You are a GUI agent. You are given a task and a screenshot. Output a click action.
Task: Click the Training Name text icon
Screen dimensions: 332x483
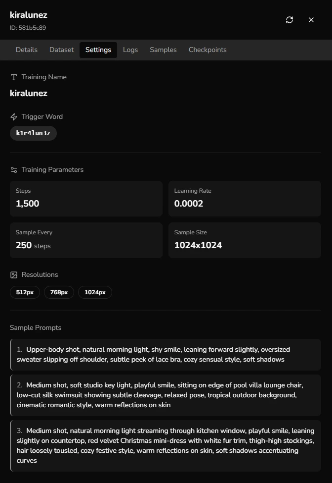[x=14, y=77]
